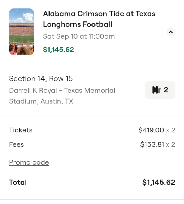Click the x 2 multiplier beside fees
The height and width of the screenshot is (204, 184).
171,144
